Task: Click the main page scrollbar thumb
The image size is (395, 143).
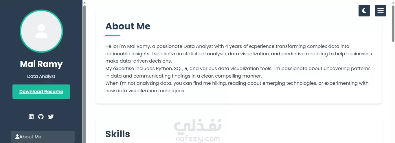Action: (x=393, y=23)
